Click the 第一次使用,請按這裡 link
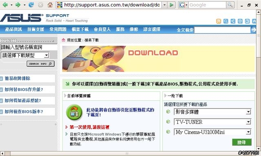This screenshot has width=261, height=156. coord(89,127)
